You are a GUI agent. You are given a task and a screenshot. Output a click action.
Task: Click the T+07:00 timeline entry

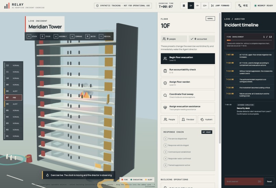(249, 56)
